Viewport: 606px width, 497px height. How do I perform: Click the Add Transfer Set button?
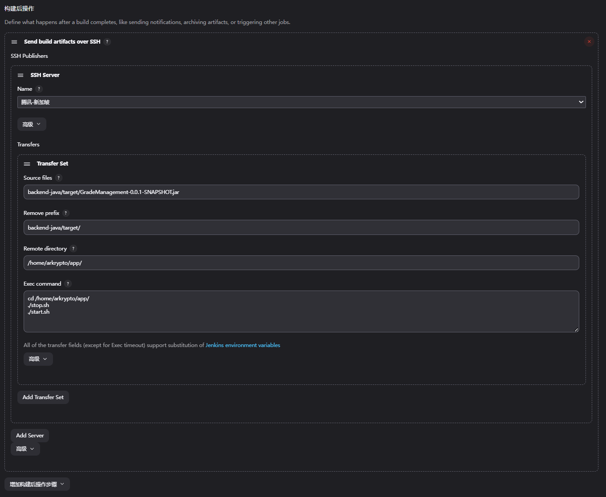pos(43,397)
